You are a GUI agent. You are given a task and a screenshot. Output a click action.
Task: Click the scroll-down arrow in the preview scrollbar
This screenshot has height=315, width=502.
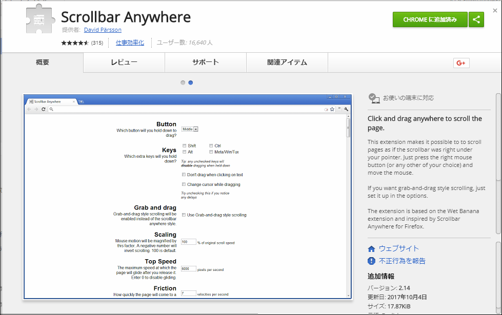tap(349, 296)
